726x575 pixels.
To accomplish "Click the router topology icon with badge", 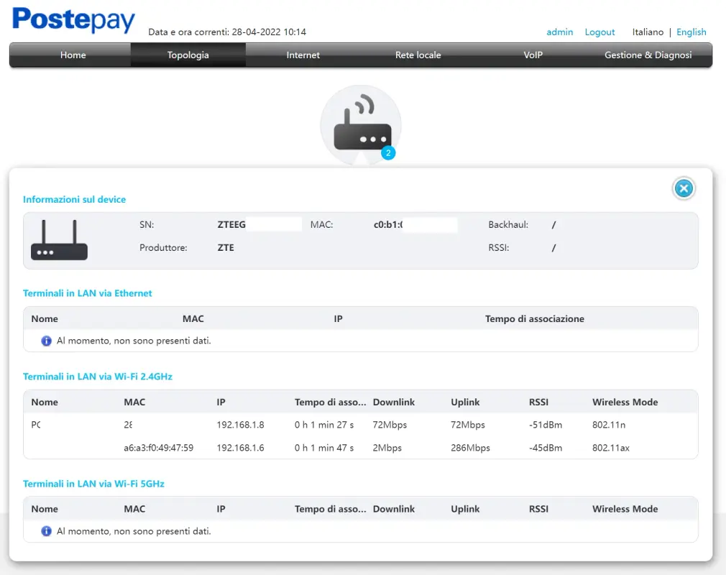I will [x=361, y=125].
